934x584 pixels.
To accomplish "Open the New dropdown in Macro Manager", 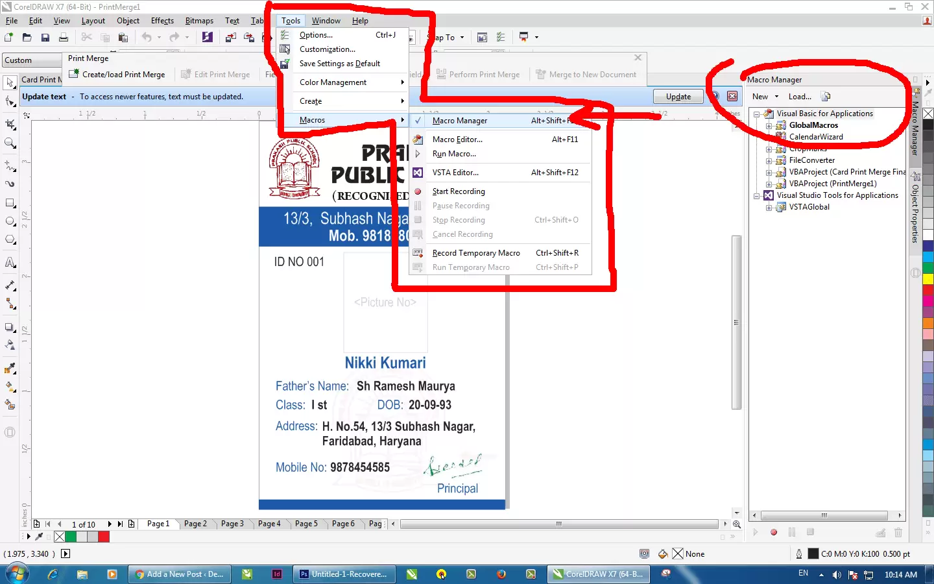I will (x=765, y=97).
